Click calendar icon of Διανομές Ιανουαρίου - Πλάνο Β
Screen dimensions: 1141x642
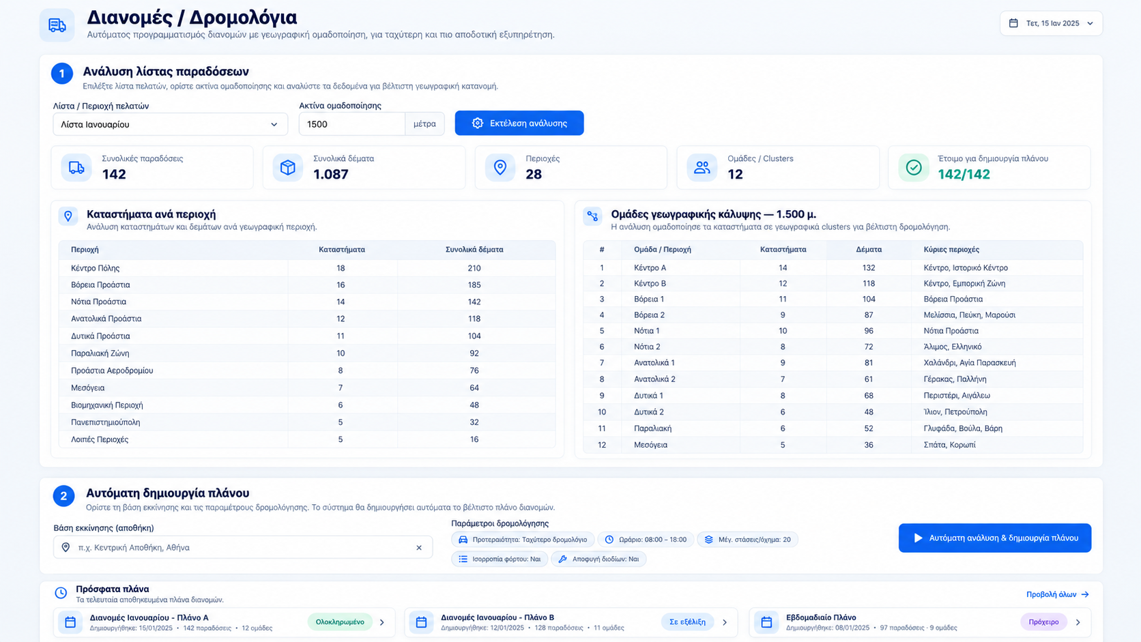click(x=421, y=622)
